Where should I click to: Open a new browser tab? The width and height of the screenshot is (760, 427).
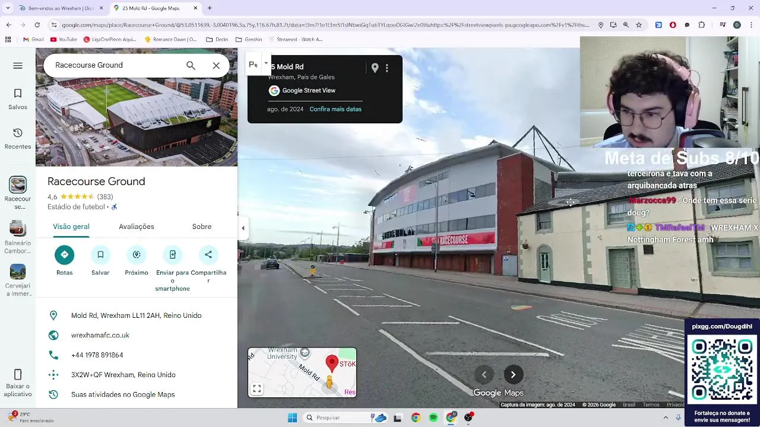[x=210, y=8]
